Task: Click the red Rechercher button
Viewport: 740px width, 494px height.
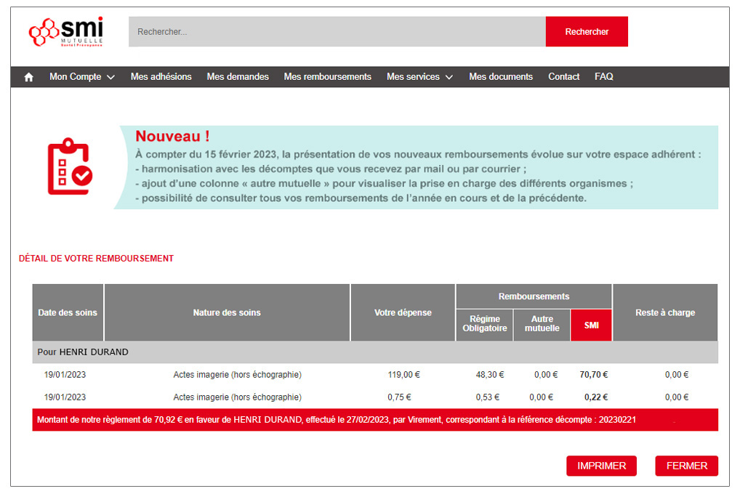Action: [587, 32]
